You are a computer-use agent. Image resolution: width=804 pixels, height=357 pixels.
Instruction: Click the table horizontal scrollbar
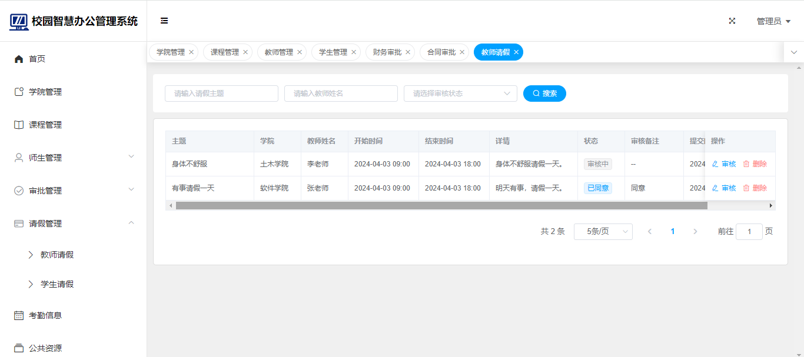pos(441,206)
